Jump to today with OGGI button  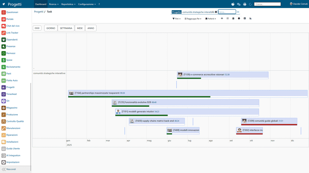coord(37,28)
